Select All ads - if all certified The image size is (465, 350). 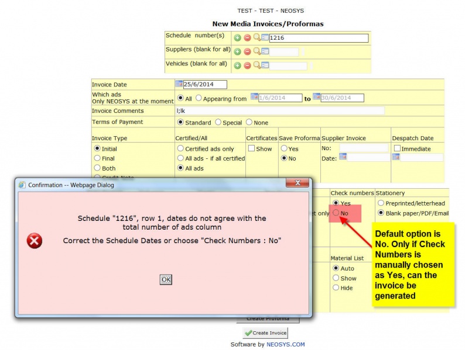[x=180, y=158]
